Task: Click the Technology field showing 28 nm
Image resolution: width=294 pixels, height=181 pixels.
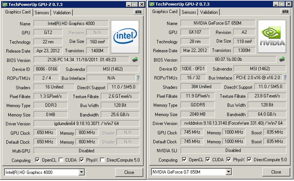Action: pos(195,41)
